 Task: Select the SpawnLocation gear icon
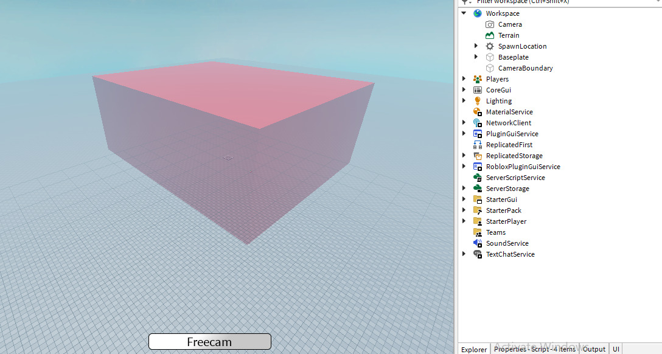point(490,46)
